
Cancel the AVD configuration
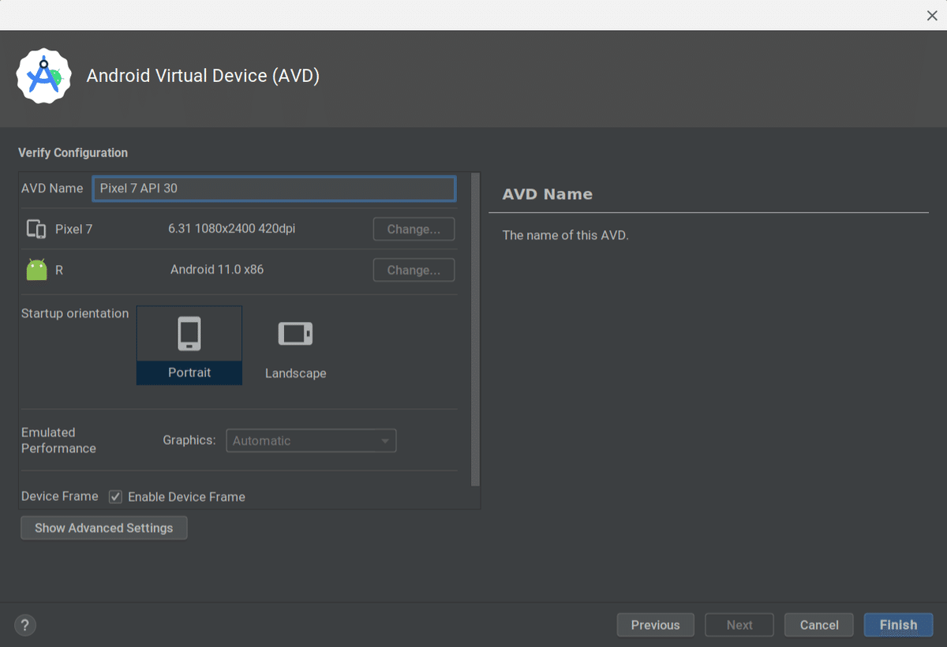point(819,625)
